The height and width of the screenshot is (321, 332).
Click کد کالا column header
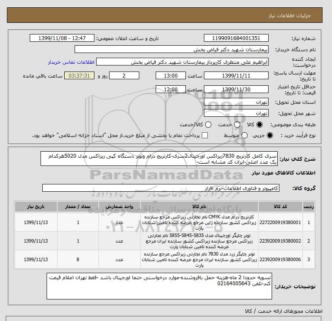pyautogui.click(x=280, y=207)
